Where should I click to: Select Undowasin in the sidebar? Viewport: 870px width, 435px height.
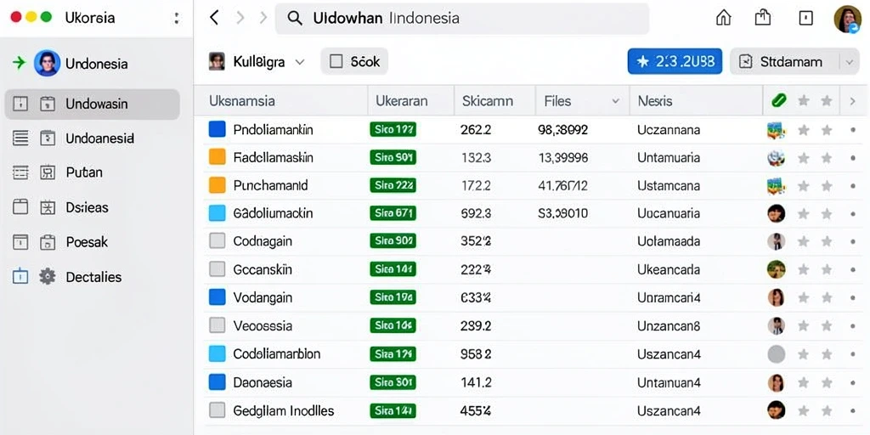92,104
